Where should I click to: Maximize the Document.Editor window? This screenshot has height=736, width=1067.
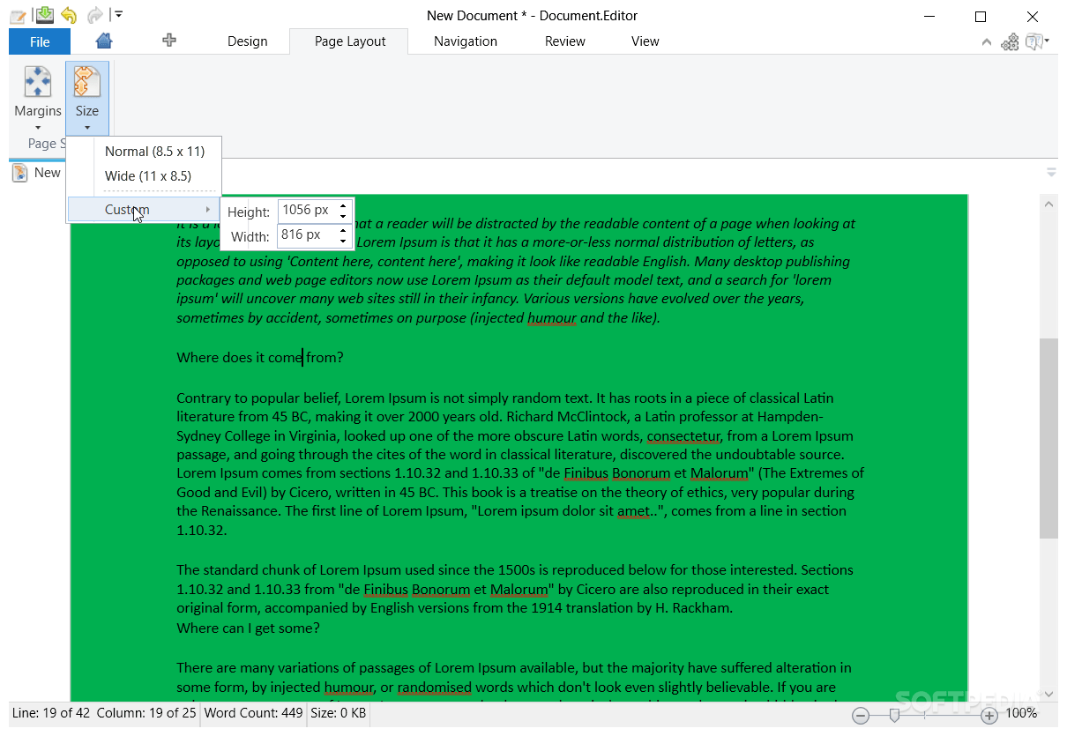point(981,16)
